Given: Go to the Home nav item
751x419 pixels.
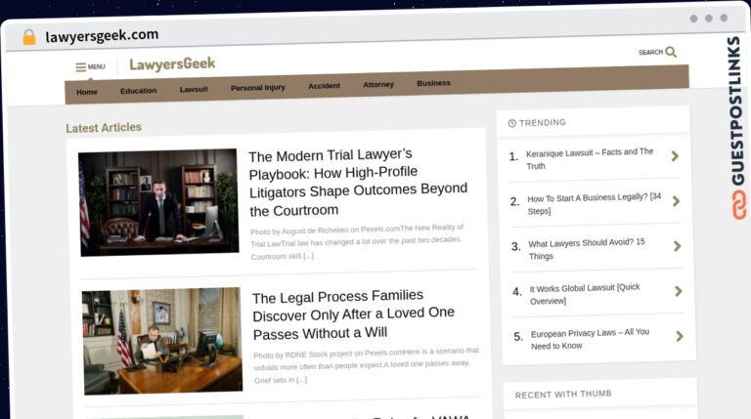Looking at the screenshot, I should (87, 92).
